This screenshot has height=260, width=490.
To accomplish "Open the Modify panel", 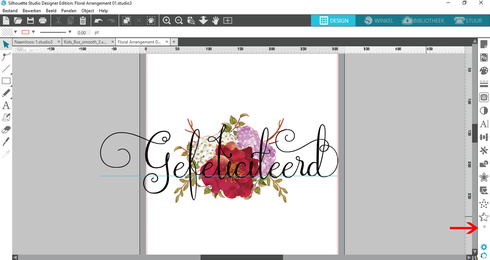I will click(484, 164).
